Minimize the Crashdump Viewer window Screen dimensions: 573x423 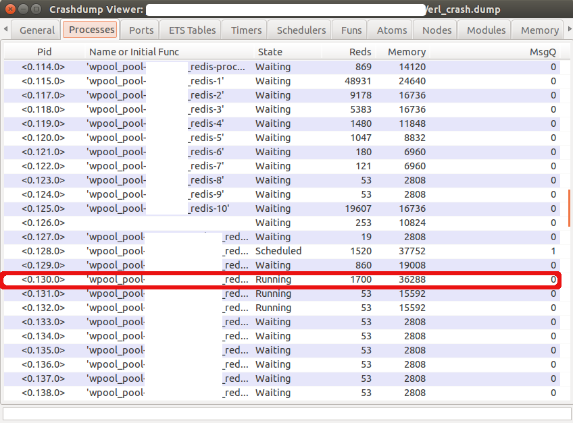pyautogui.click(x=24, y=9)
